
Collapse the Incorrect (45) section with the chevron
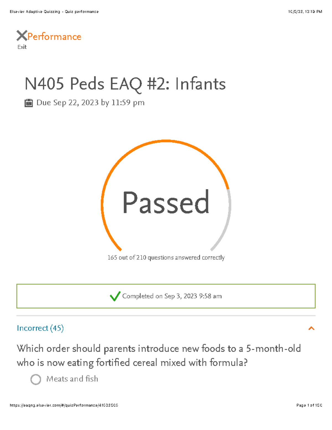tap(312, 328)
